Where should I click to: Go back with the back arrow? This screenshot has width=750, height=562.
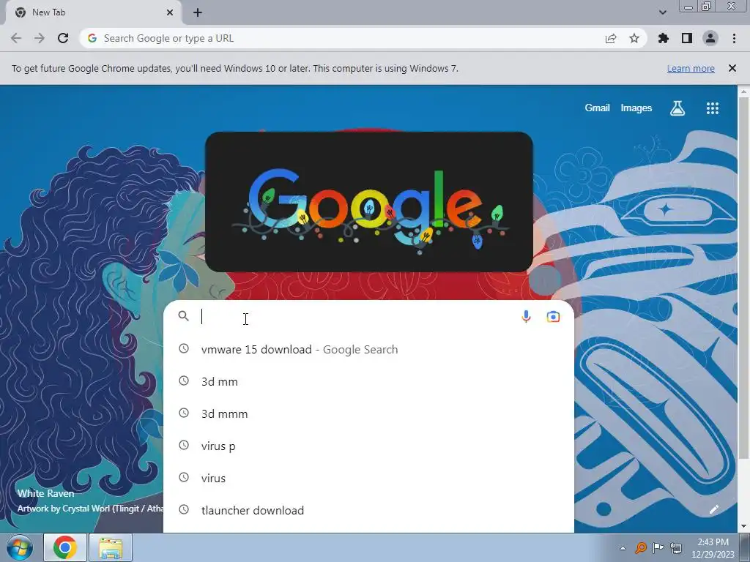16,38
